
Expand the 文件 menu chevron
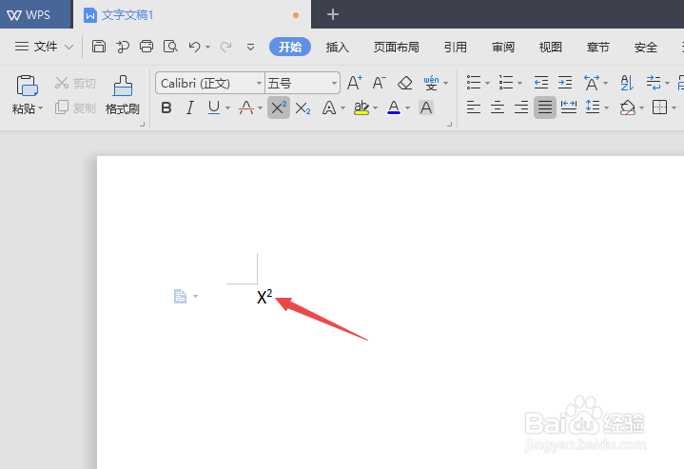(x=68, y=47)
